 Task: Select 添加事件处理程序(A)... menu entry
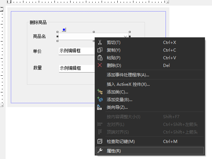click(150, 75)
